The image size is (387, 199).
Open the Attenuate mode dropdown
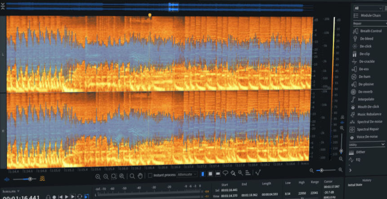click(x=187, y=174)
